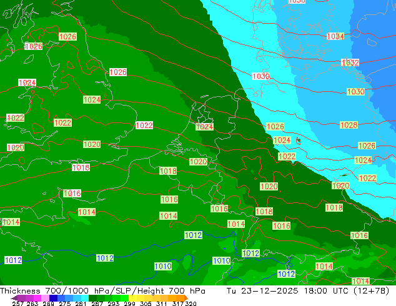Click the 1034 isobar label

335,36
